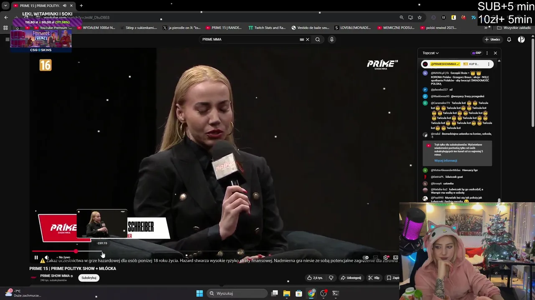Open the YouTube account avatar menu

coord(521,40)
